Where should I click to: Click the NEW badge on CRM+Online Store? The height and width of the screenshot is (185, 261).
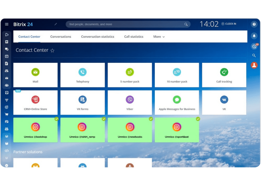(x=18, y=91)
